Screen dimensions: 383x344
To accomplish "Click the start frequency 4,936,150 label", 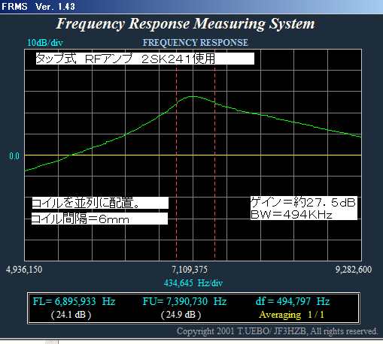I will [x=24, y=270].
